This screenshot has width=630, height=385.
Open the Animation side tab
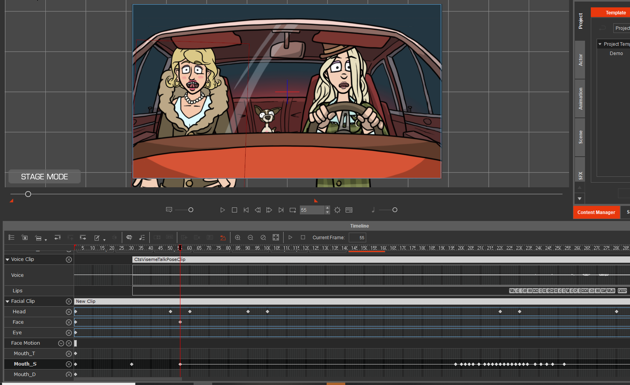[x=580, y=98]
